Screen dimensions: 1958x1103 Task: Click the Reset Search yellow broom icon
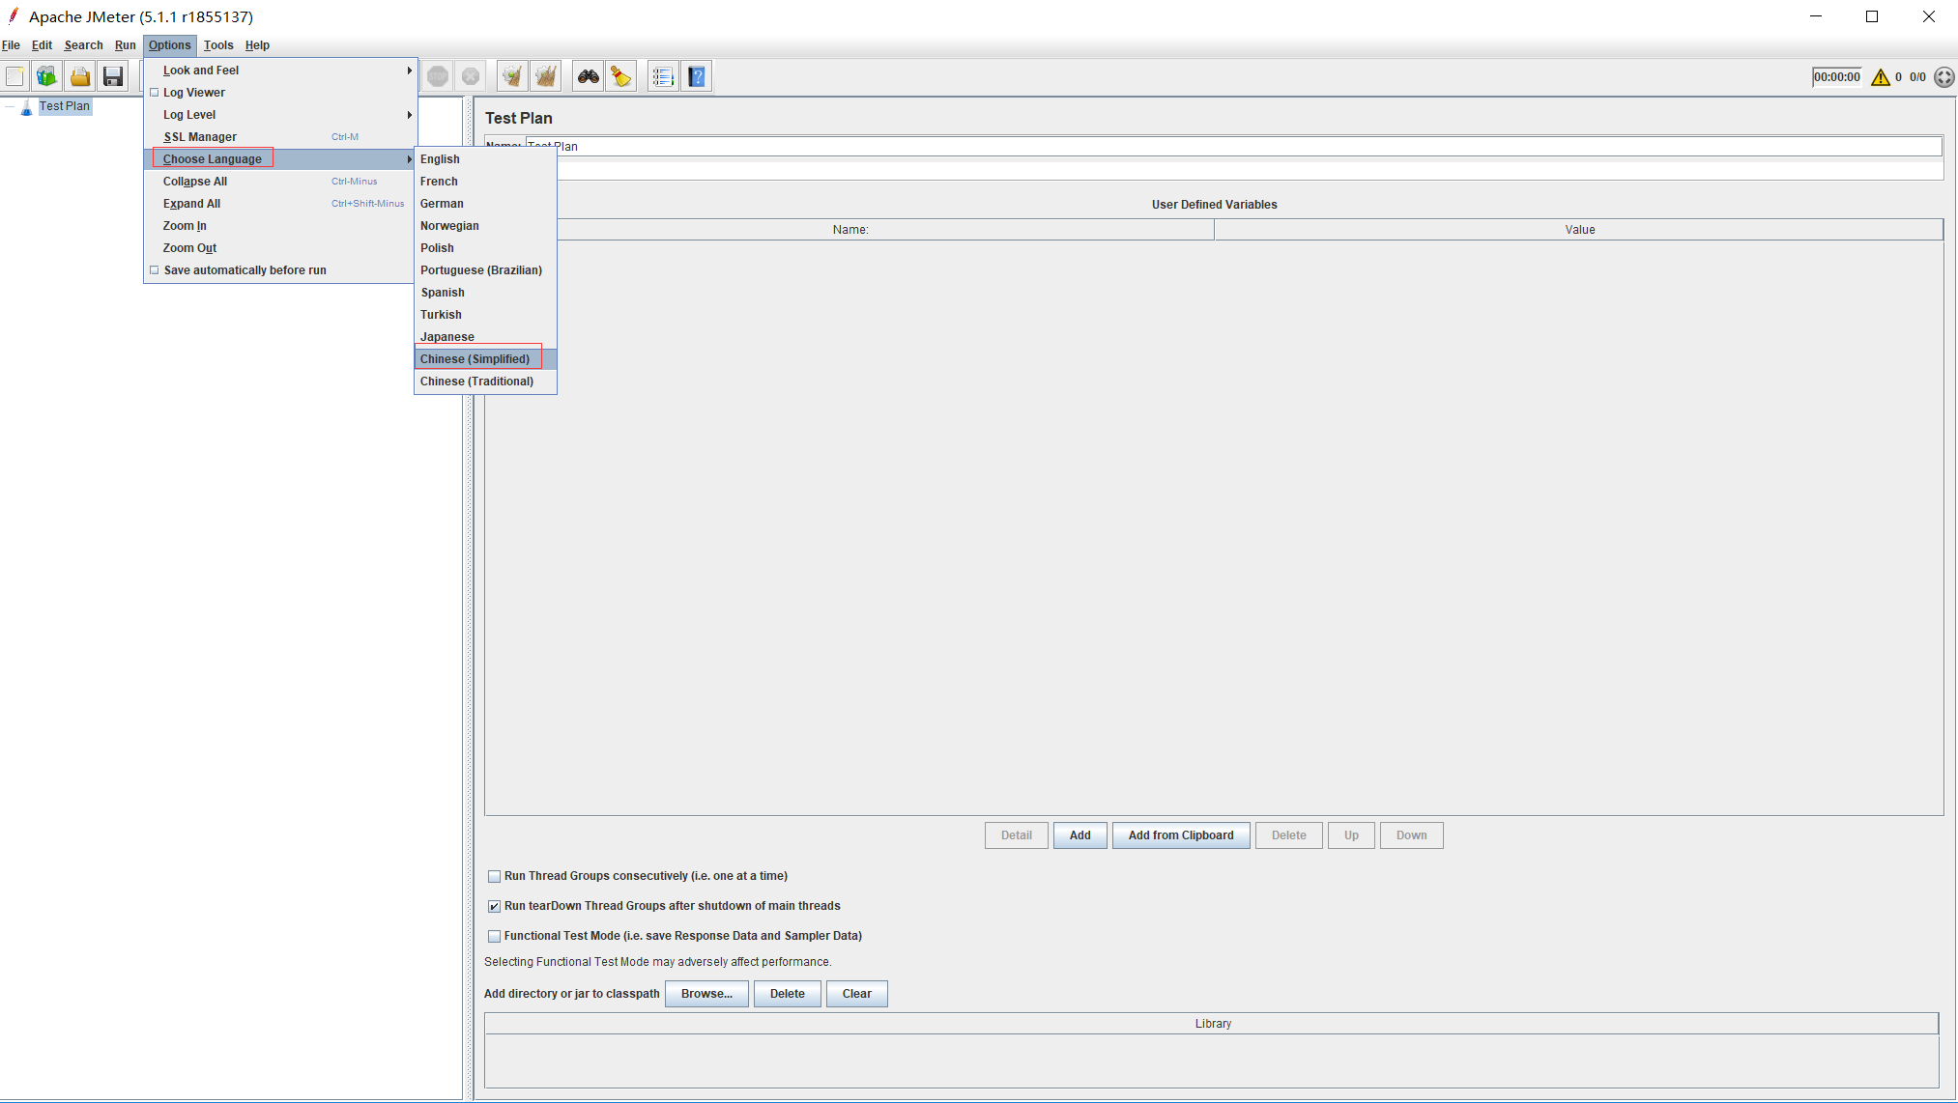click(x=621, y=76)
